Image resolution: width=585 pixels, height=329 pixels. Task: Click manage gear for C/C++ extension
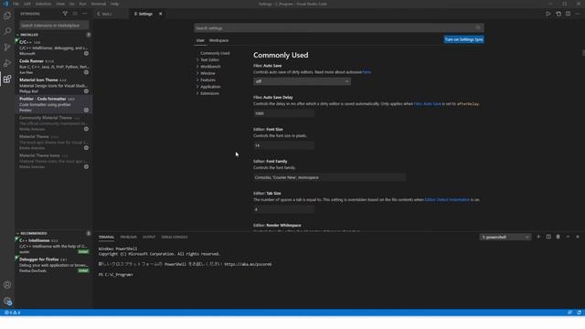(86, 53)
